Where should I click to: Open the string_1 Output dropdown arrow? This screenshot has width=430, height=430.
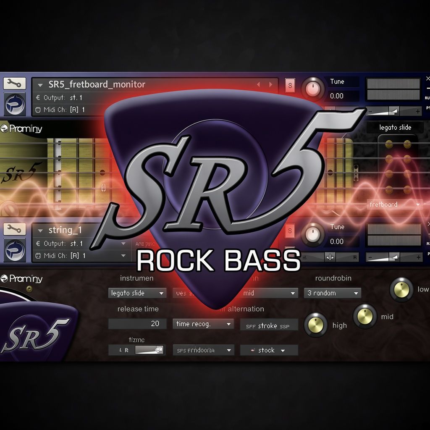123,244
